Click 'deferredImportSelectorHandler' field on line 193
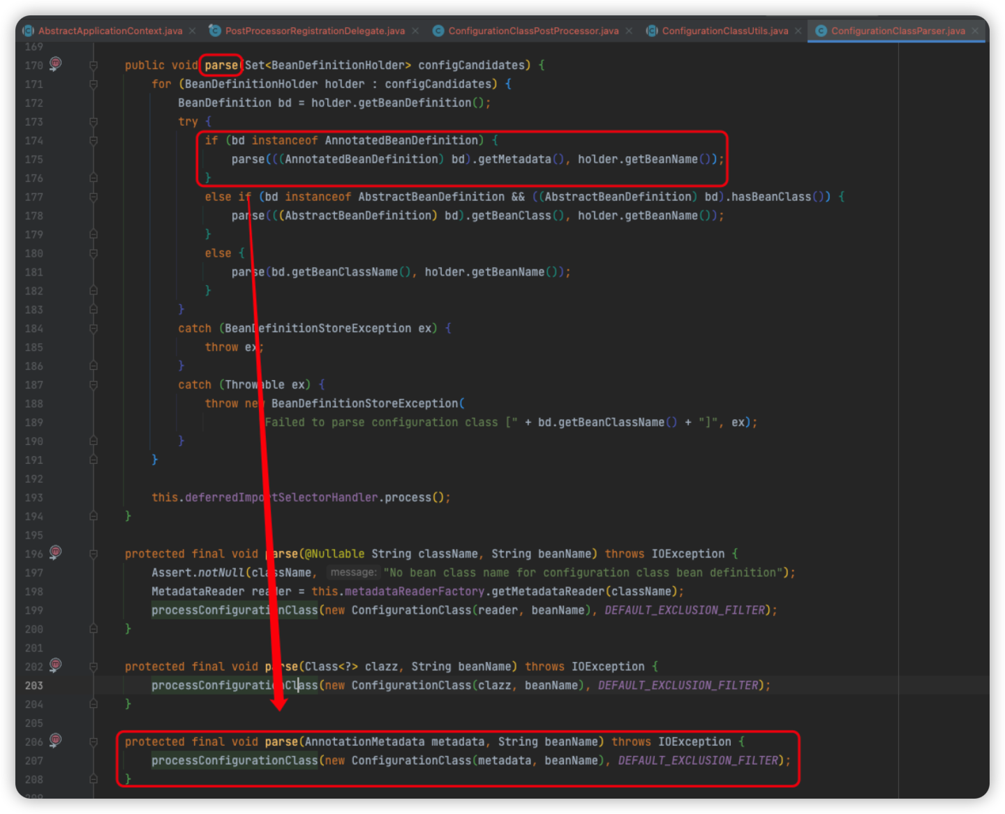Screen dimensions: 1005x814 coord(281,498)
